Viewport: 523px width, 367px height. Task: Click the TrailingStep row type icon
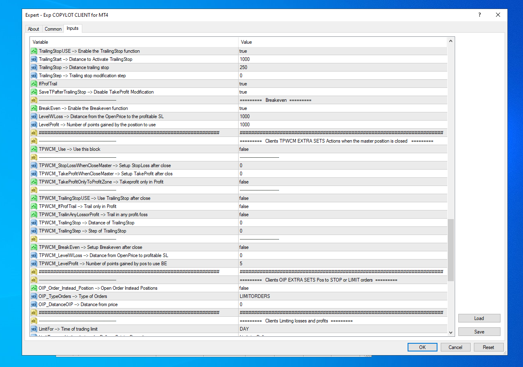tap(34, 76)
